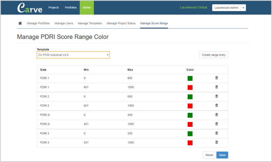The height and width of the screenshot is (162, 272).
Task: Click the Color column header
Action: [x=190, y=70]
